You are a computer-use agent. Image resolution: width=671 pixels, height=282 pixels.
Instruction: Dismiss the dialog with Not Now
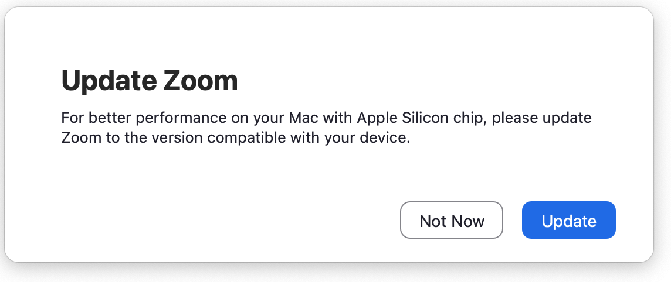coord(452,221)
